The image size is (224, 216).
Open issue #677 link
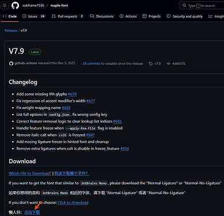click(90, 101)
